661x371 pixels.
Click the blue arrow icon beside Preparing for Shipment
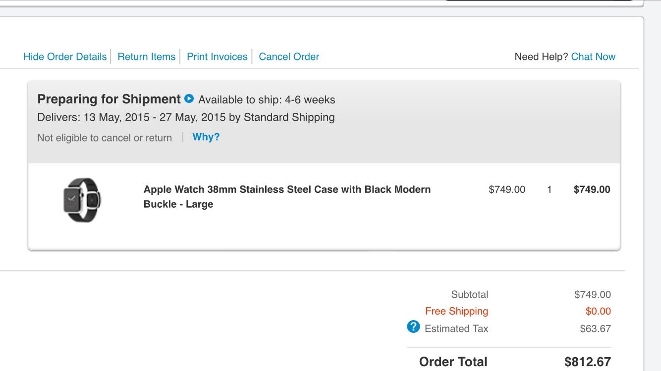click(x=189, y=98)
